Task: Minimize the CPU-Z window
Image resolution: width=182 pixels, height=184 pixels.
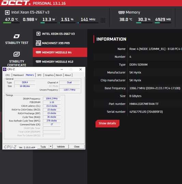Action: 61,70
